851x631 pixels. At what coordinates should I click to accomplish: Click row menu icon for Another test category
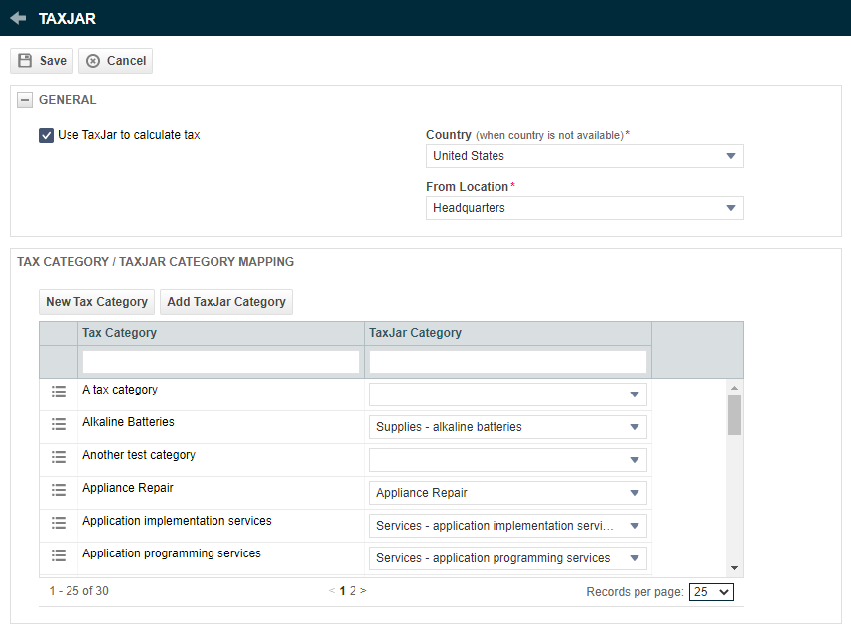coord(58,457)
